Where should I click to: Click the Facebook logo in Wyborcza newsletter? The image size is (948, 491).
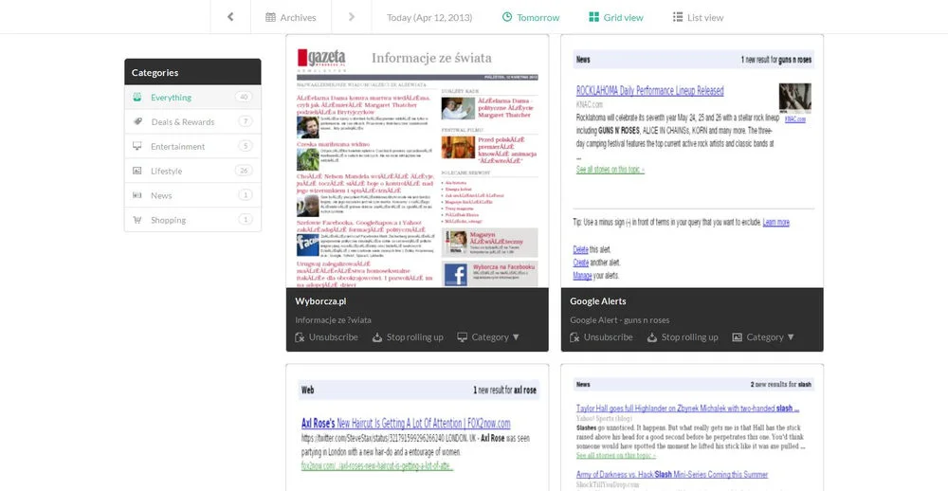tap(456, 275)
